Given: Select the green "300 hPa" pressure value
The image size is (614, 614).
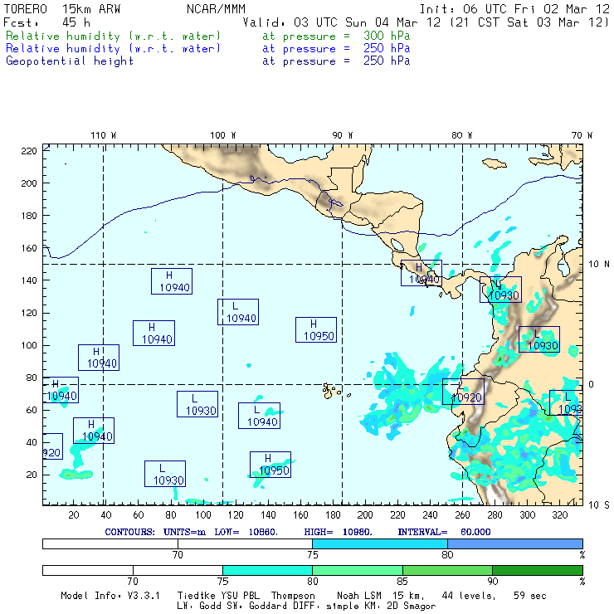Looking at the screenshot, I should pyautogui.click(x=387, y=36).
